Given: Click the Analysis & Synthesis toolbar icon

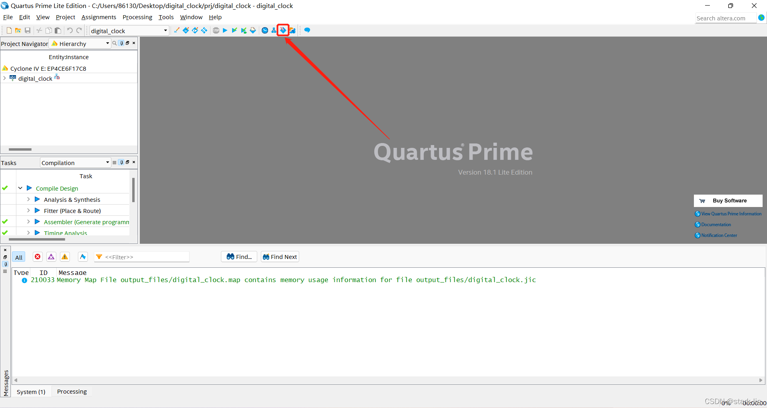Looking at the screenshot, I should click(244, 30).
